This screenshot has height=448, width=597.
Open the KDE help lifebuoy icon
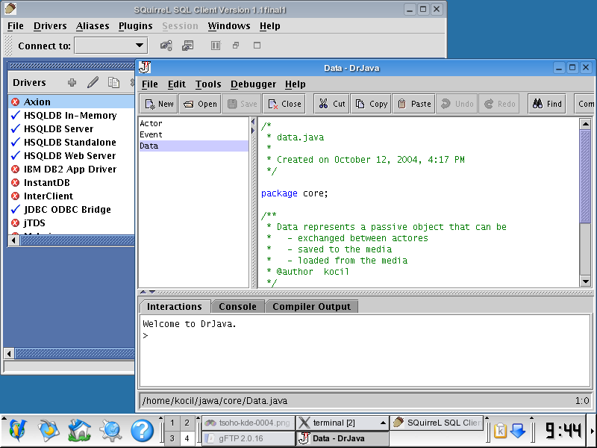click(142, 430)
